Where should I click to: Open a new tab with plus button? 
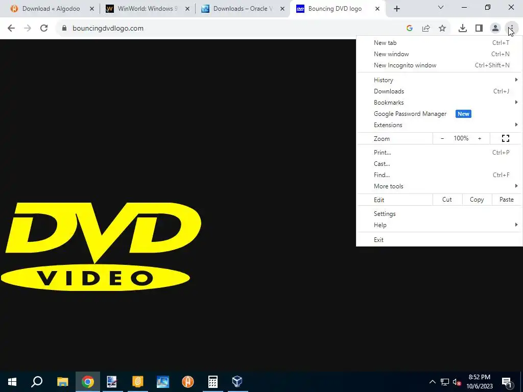[x=396, y=9]
